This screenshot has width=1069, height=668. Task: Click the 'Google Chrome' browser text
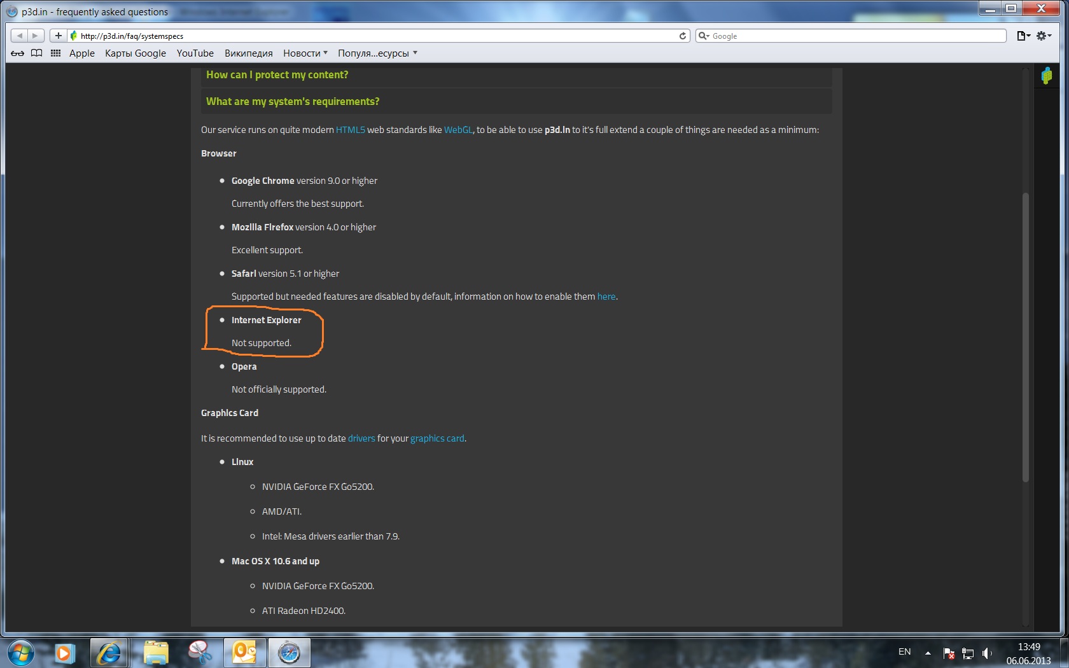point(263,181)
